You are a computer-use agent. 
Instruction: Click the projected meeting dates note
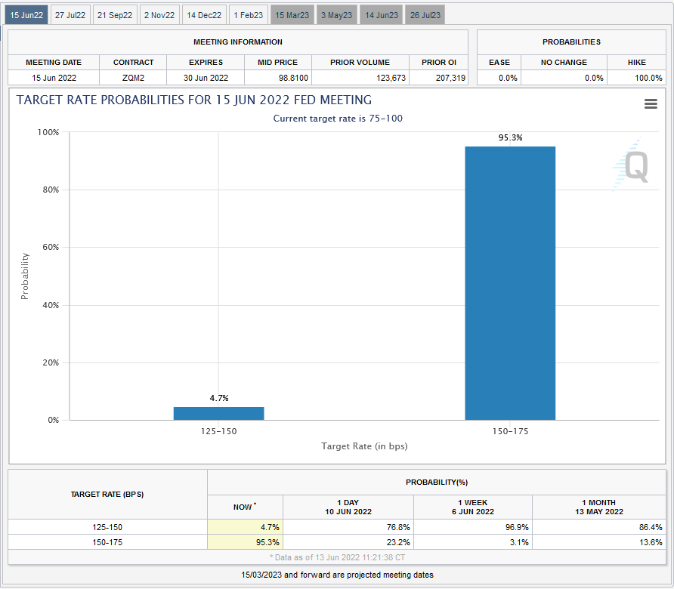click(x=338, y=575)
